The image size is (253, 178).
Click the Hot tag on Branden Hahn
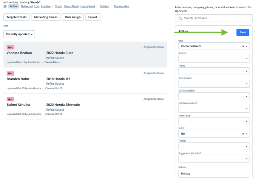point(11,73)
